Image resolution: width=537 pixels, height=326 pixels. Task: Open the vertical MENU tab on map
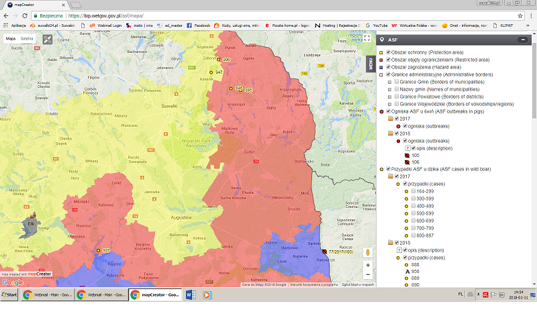click(x=369, y=64)
